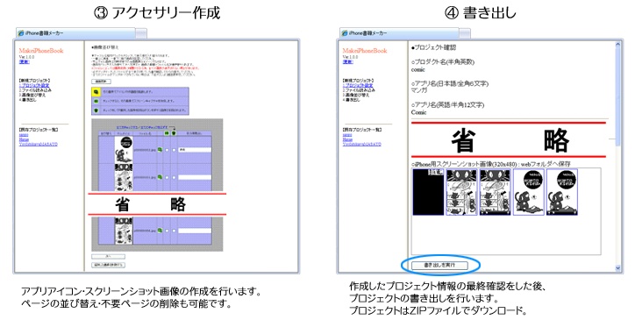
Task: Click magnifier icon in last image row
Action: click(x=160, y=230)
